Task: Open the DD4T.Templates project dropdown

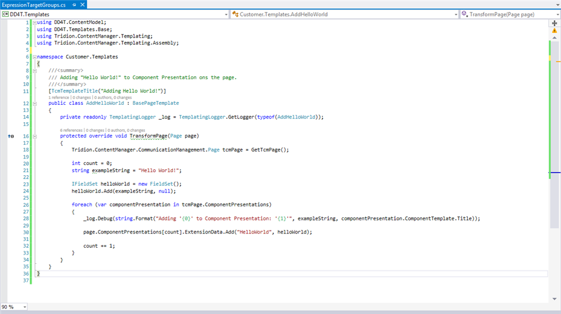Action: pos(225,14)
